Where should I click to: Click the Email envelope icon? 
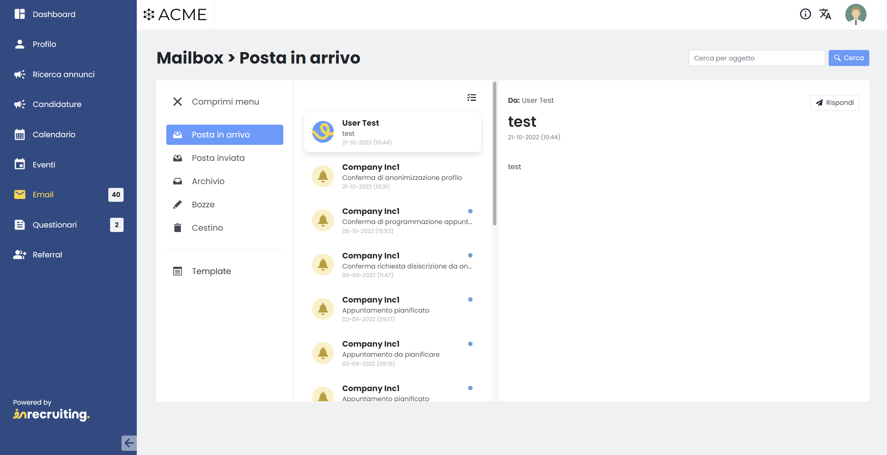pyautogui.click(x=20, y=195)
